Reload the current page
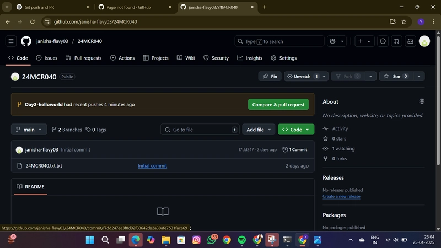 tap(33, 21)
